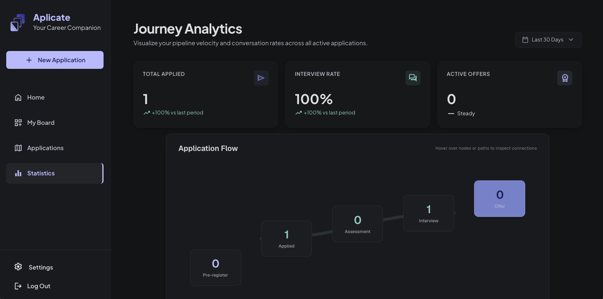Click the trend arrow under Total Applied
This screenshot has height=299, width=603.
tap(146, 113)
